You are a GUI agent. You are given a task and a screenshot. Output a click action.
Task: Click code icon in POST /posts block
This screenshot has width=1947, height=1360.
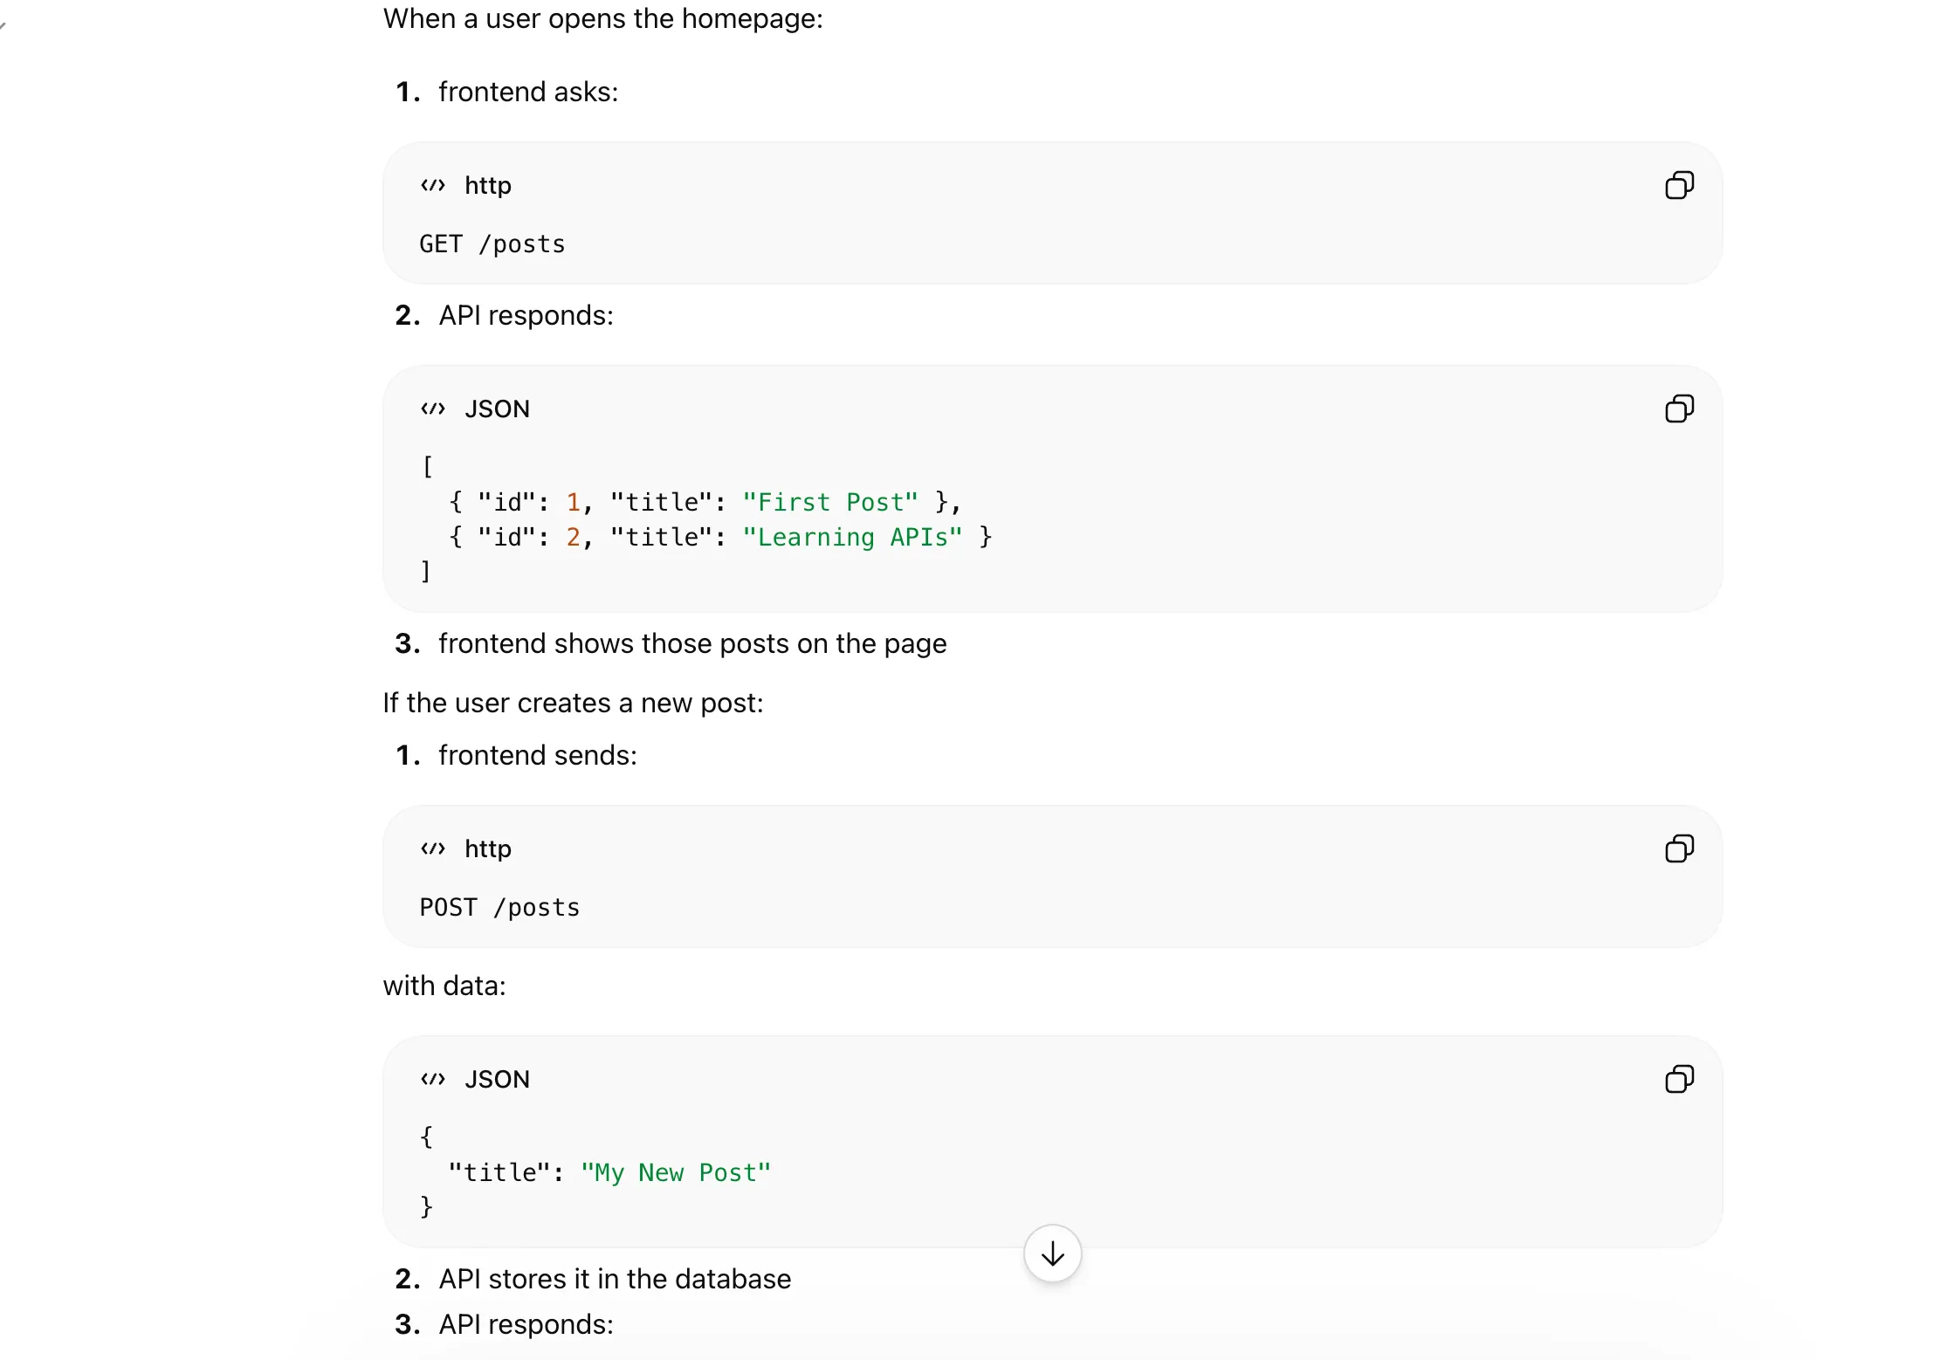433,848
